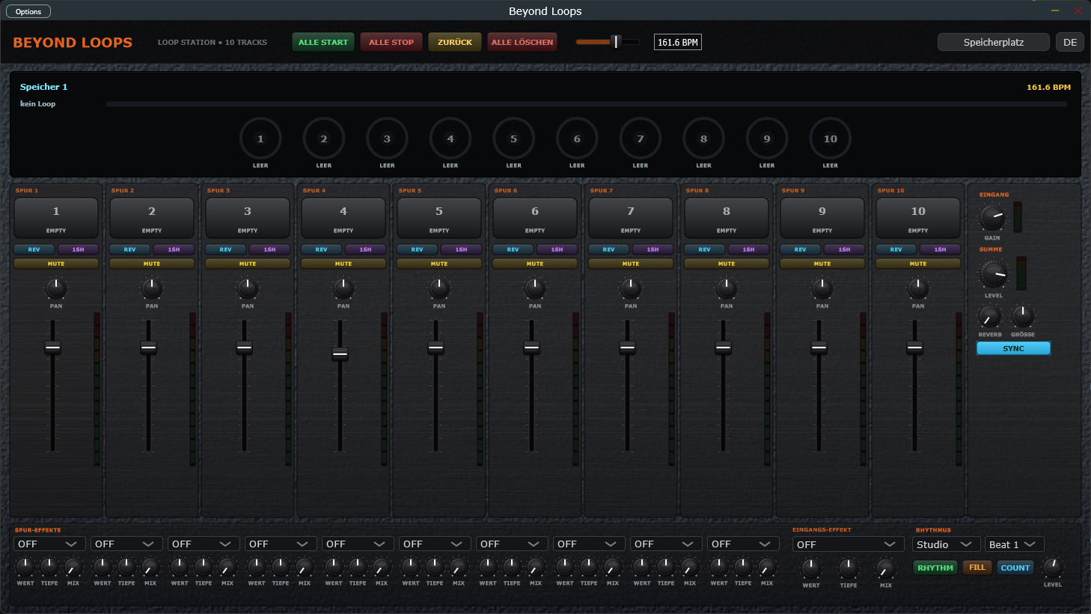This screenshot has height=614, width=1091.
Task: Click loop slot circle 10
Action: [x=831, y=139]
